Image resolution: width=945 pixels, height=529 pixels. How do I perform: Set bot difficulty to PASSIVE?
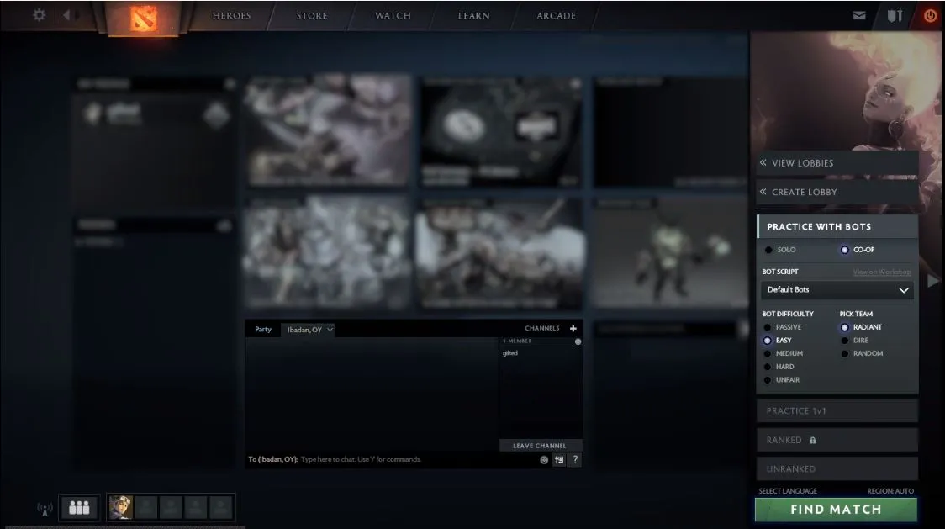pyautogui.click(x=783, y=327)
